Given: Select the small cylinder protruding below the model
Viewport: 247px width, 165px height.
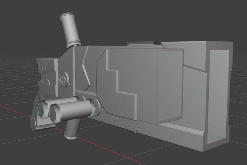Looking at the screenshot, I should tap(72, 129).
